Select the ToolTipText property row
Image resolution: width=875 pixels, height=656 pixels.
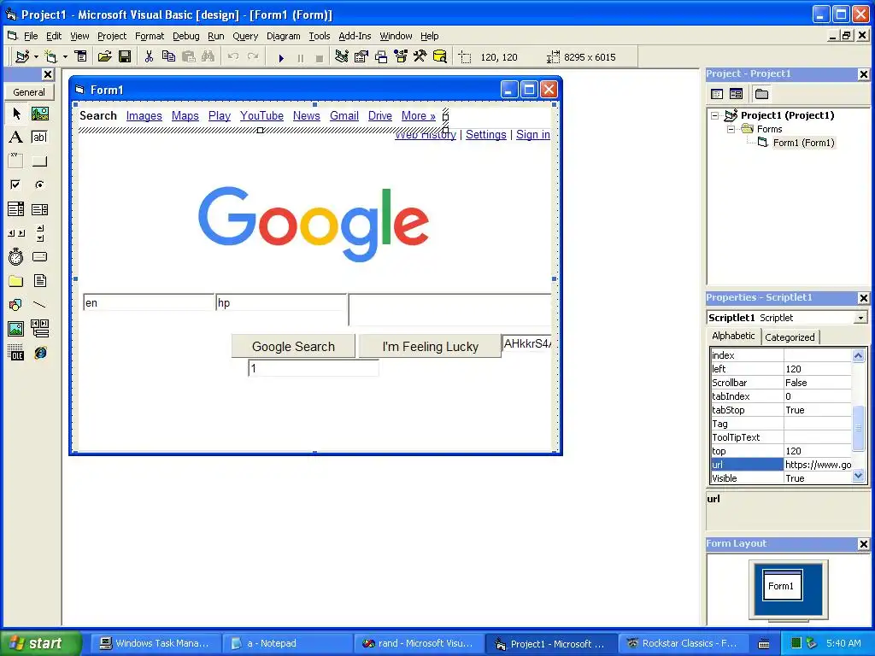pyautogui.click(x=781, y=437)
